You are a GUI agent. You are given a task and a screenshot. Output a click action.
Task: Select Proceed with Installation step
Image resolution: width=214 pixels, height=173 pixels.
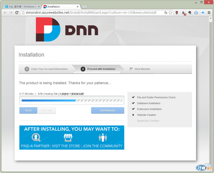[x=98, y=69]
